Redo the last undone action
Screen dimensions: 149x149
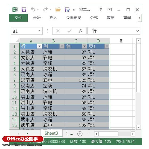(45, 9)
